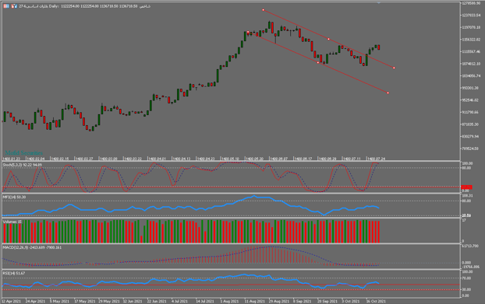The height and width of the screenshot is (304, 485).
Task: Click the red stochastic level marker on the scale
Action: point(467,187)
